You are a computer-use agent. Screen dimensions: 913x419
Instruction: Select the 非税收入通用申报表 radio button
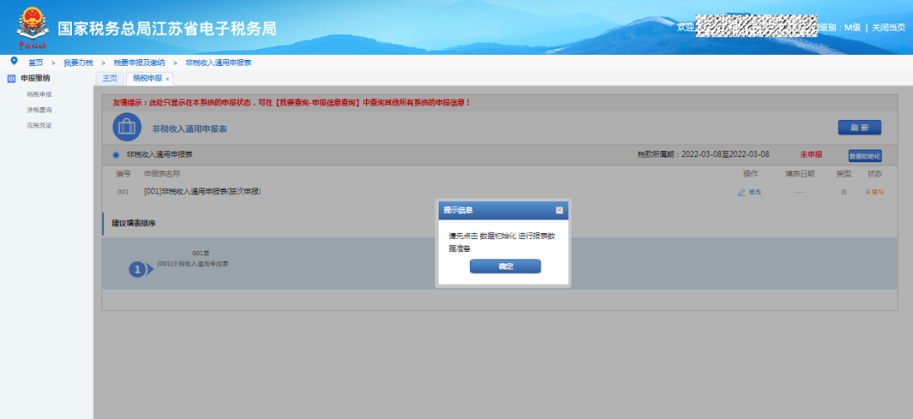tap(116, 155)
